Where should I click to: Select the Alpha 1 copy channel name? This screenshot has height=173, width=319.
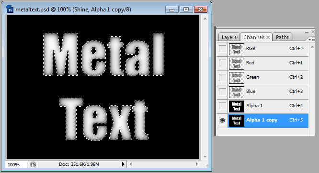click(x=262, y=120)
